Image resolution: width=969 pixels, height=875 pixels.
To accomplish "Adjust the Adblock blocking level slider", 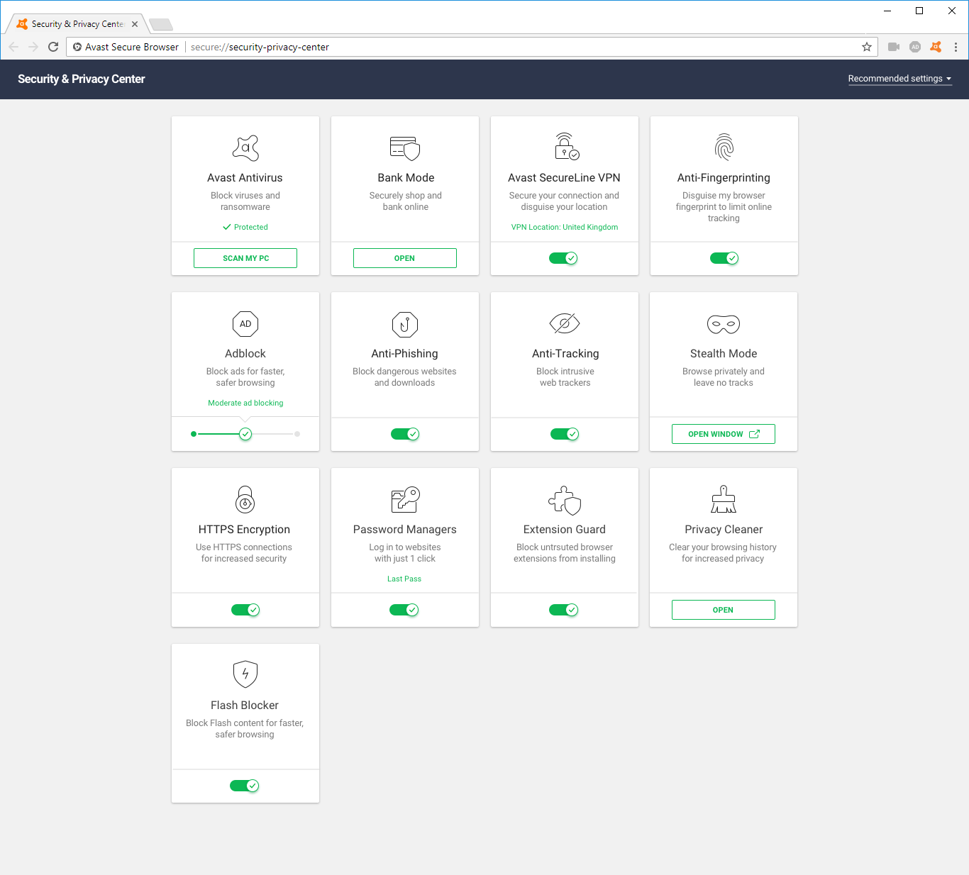I will (245, 433).
